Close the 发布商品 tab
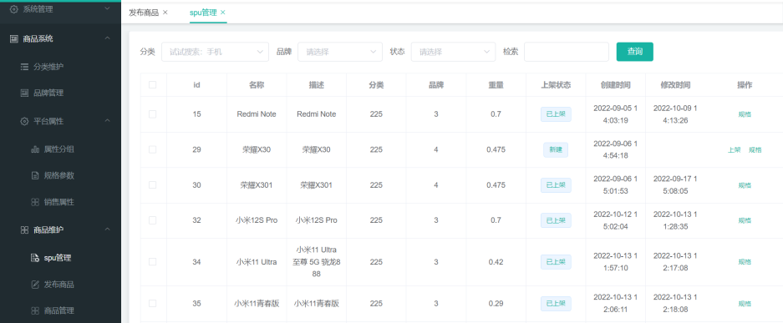The height and width of the screenshot is (323, 783). coord(165,13)
